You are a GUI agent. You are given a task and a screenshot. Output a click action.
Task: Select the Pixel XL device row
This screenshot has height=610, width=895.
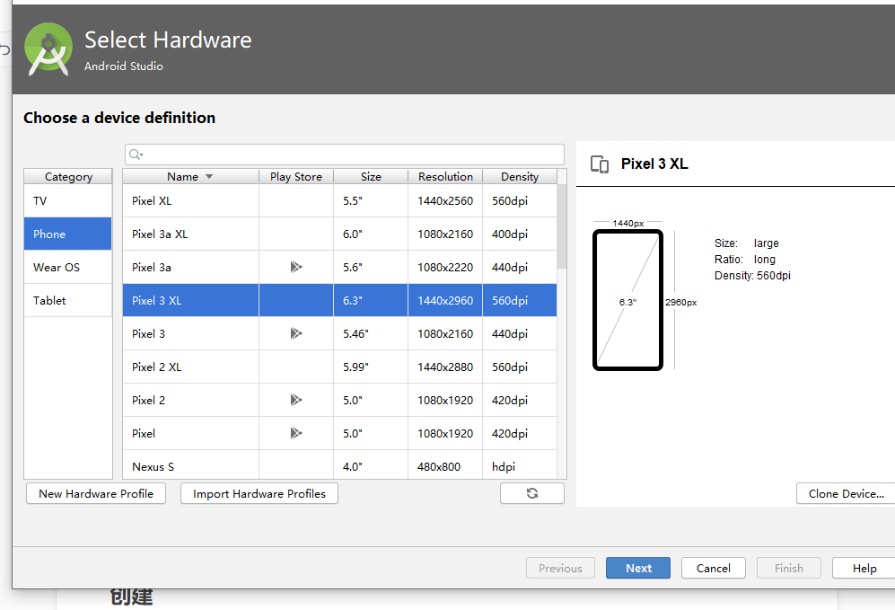(339, 200)
